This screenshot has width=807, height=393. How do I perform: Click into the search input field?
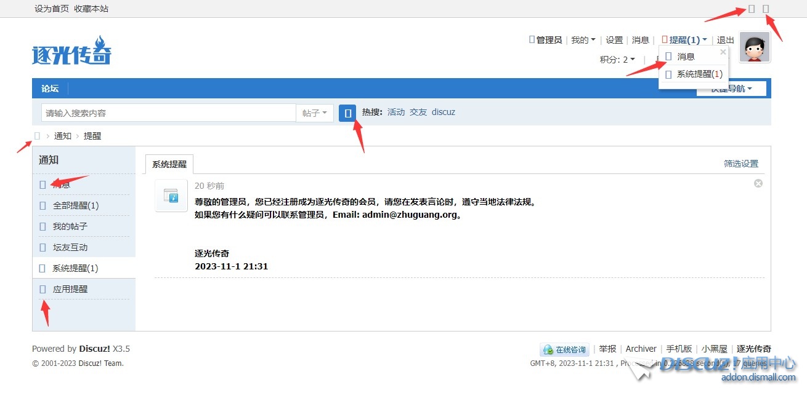[x=168, y=113]
